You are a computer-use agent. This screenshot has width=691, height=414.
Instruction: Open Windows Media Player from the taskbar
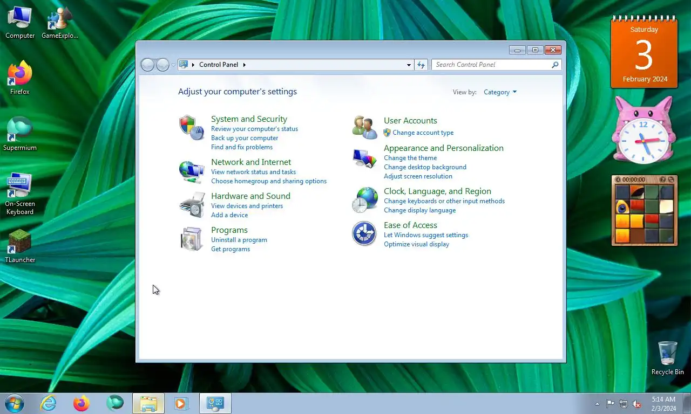coord(181,403)
